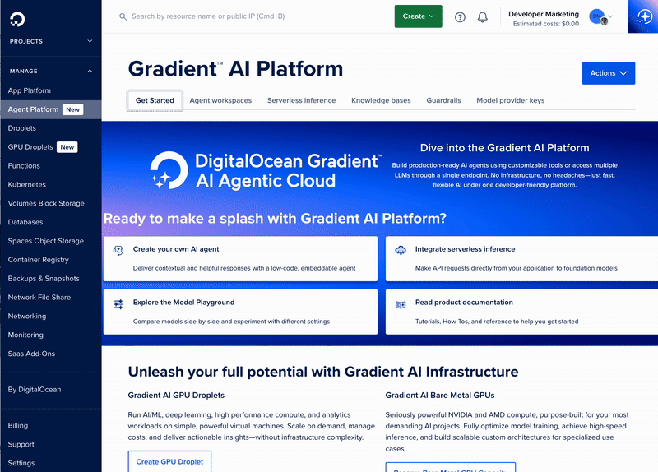This screenshot has height=472, width=658.
Task: Open the Create dropdown button
Action: (x=418, y=16)
